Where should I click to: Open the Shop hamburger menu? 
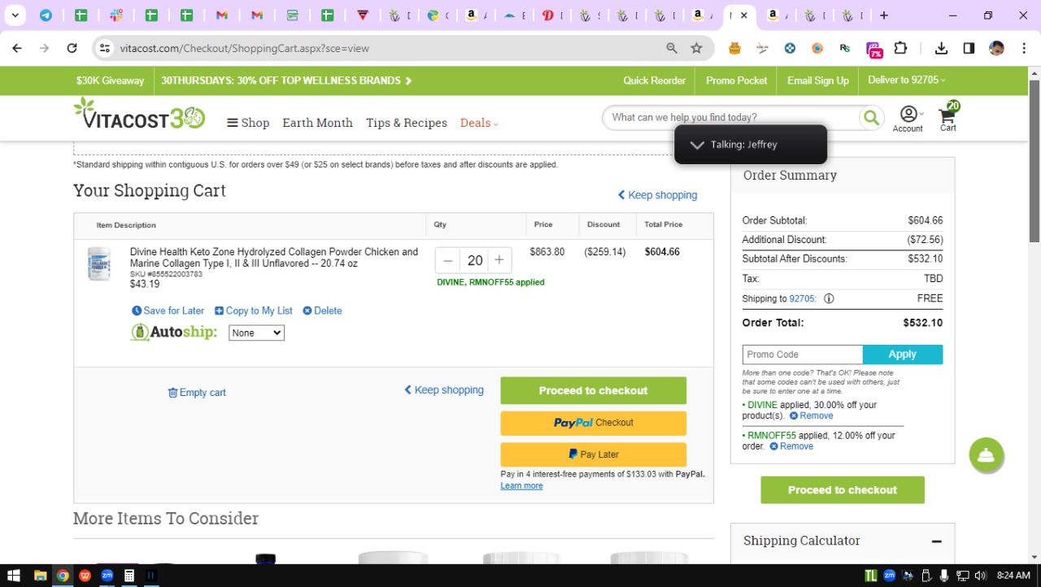click(248, 123)
